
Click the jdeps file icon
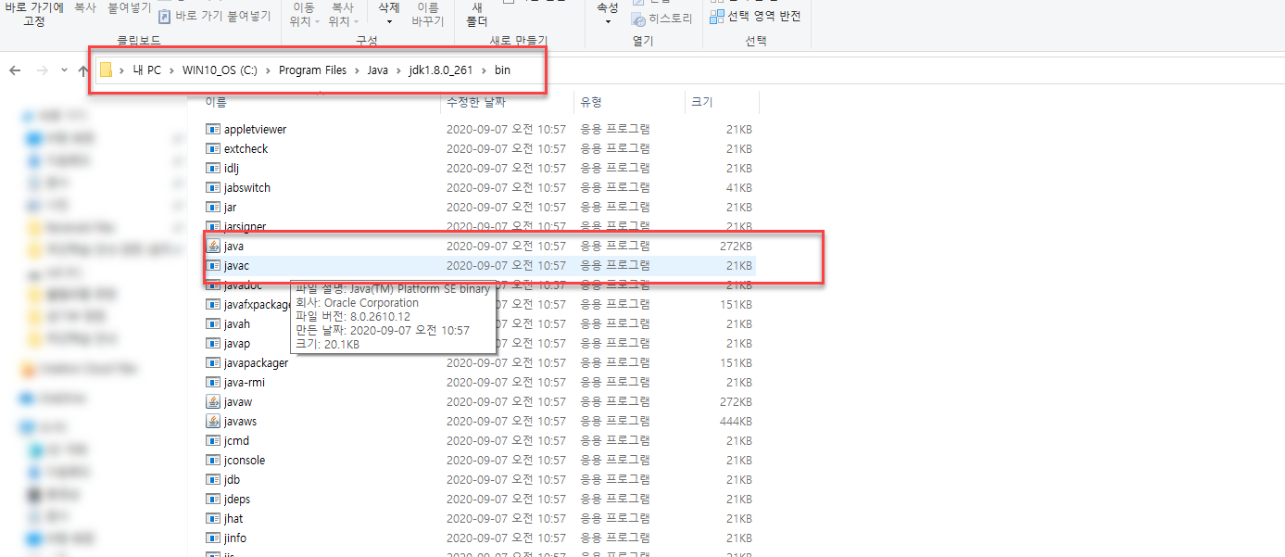coord(213,500)
